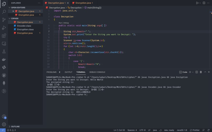
Task: Split the terminal pane
Action: 196,72
